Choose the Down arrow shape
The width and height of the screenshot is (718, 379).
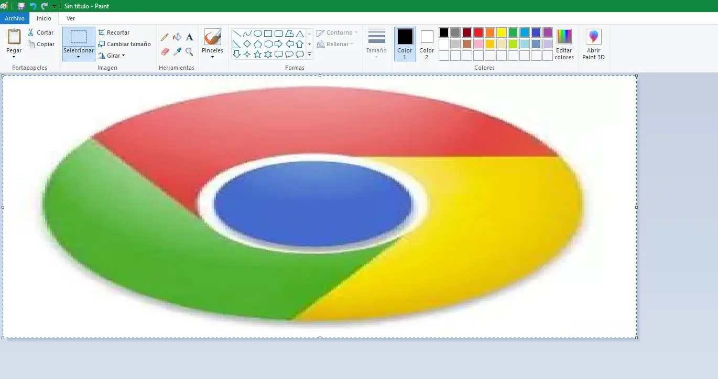[x=236, y=54]
